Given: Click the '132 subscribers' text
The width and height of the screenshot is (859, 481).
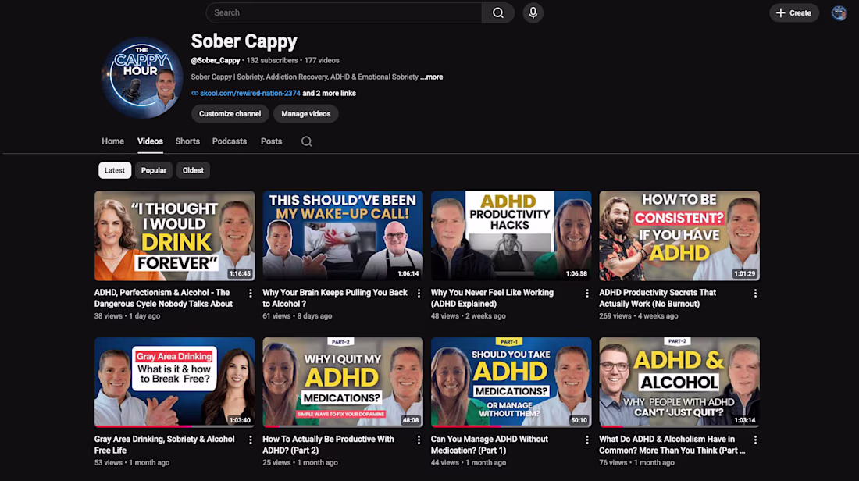Looking at the screenshot, I should pyautogui.click(x=272, y=60).
